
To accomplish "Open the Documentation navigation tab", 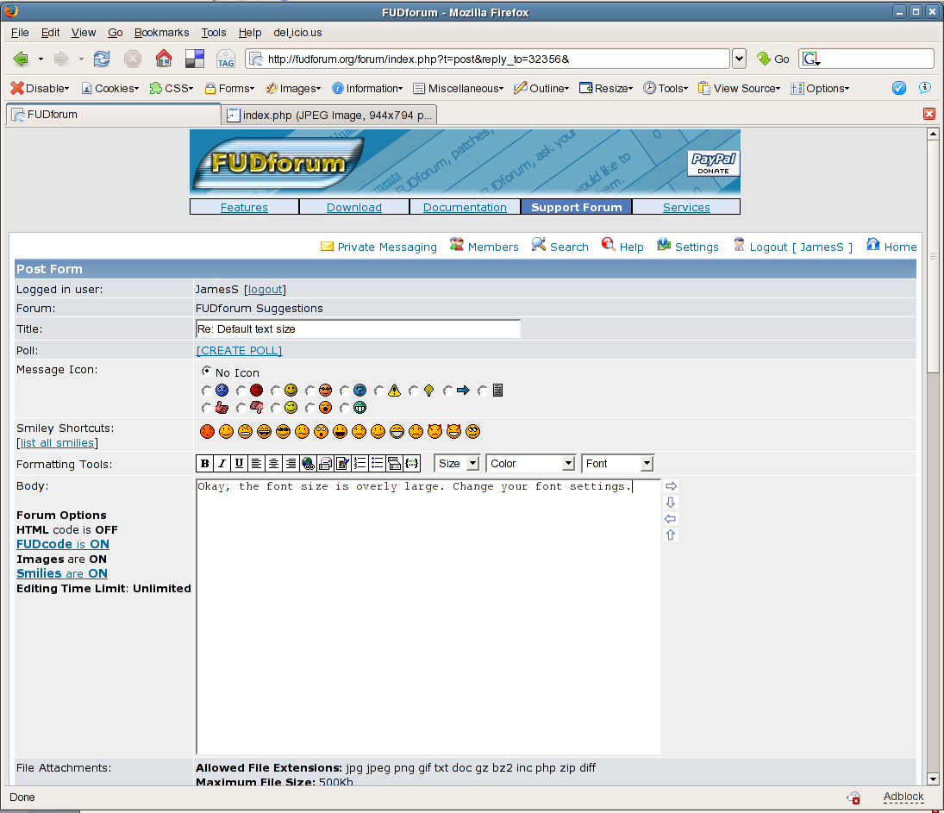I will pyautogui.click(x=465, y=207).
